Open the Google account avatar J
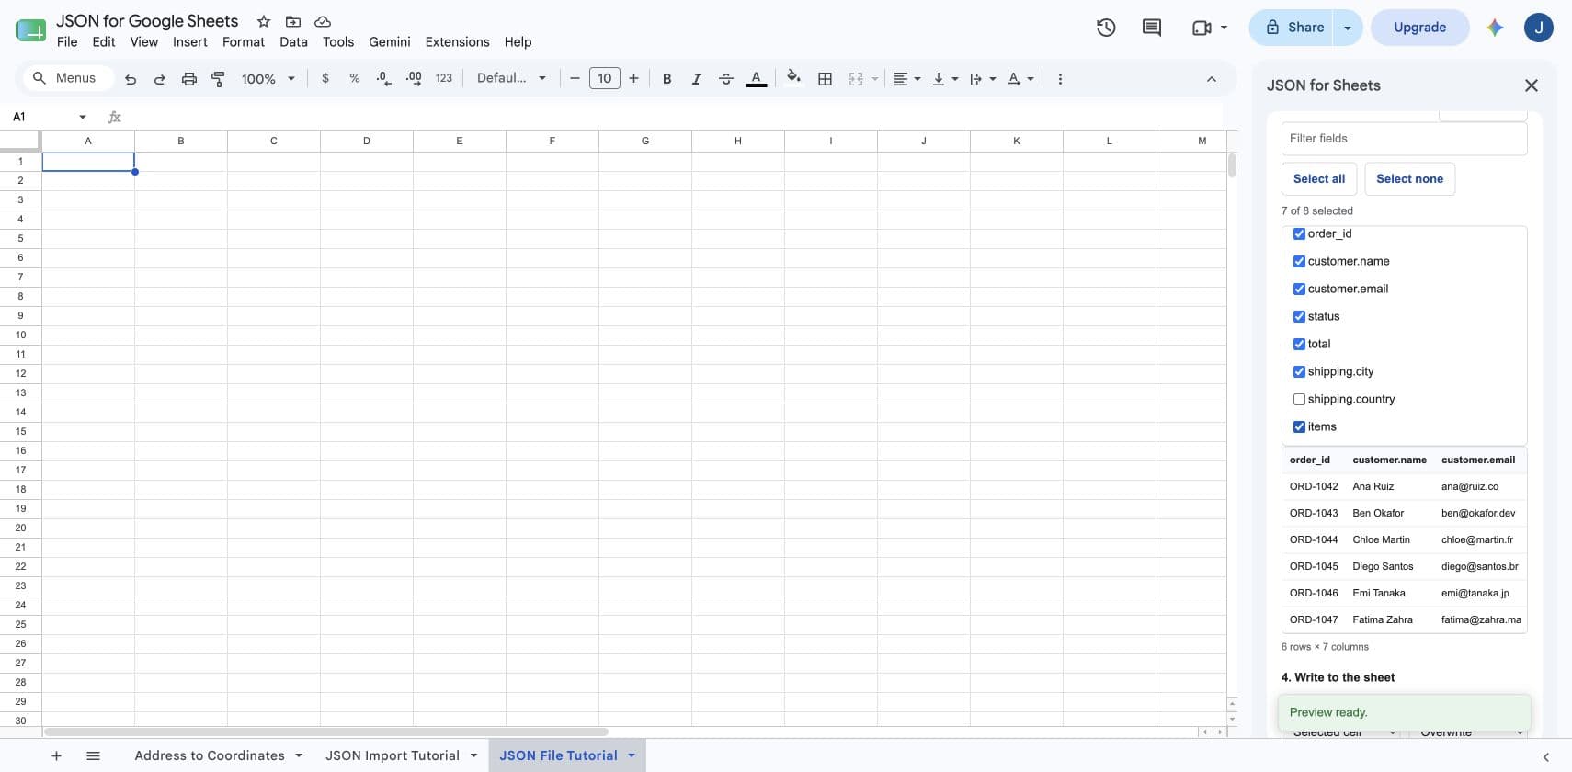The image size is (1572, 772). pyautogui.click(x=1539, y=28)
